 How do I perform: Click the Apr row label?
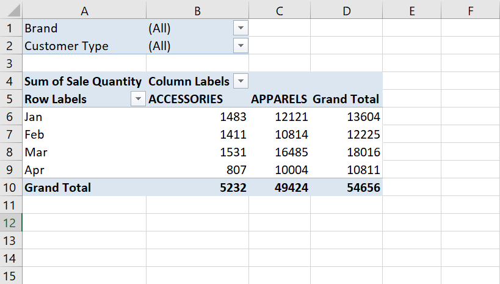click(x=84, y=170)
